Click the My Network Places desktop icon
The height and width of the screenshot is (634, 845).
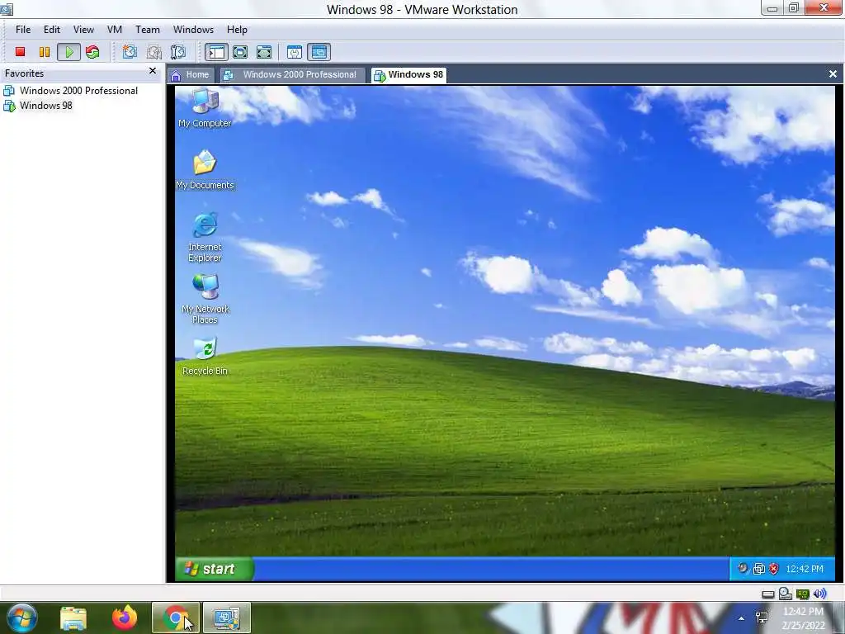pos(205,299)
